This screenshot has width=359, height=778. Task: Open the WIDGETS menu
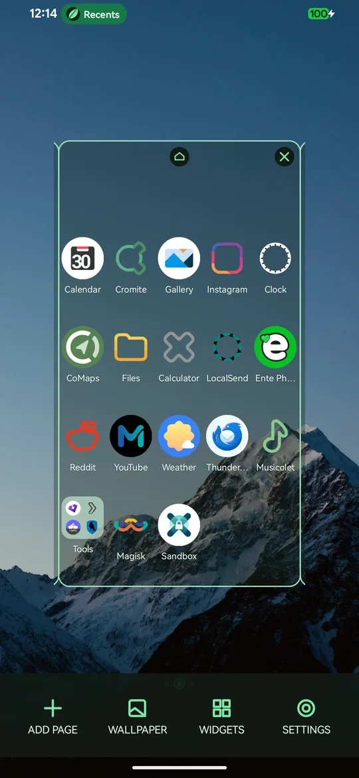click(221, 717)
